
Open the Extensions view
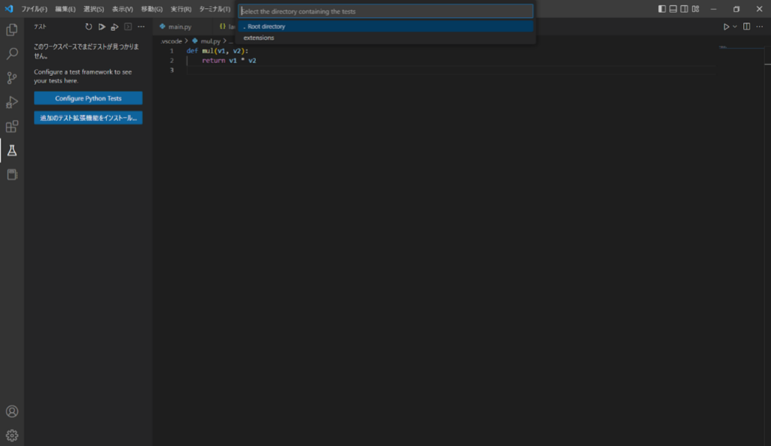(12, 126)
